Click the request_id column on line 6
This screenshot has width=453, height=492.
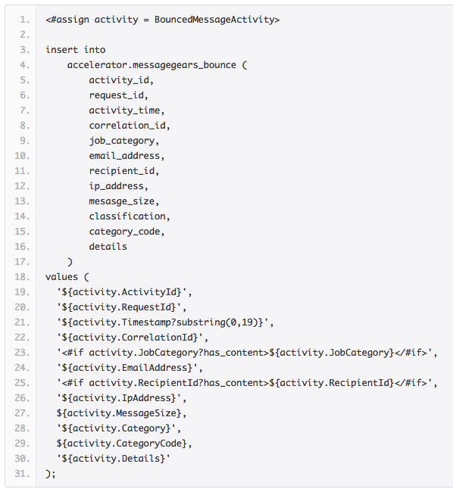tap(118, 95)
